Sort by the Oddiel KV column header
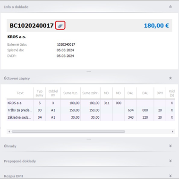 53,93
